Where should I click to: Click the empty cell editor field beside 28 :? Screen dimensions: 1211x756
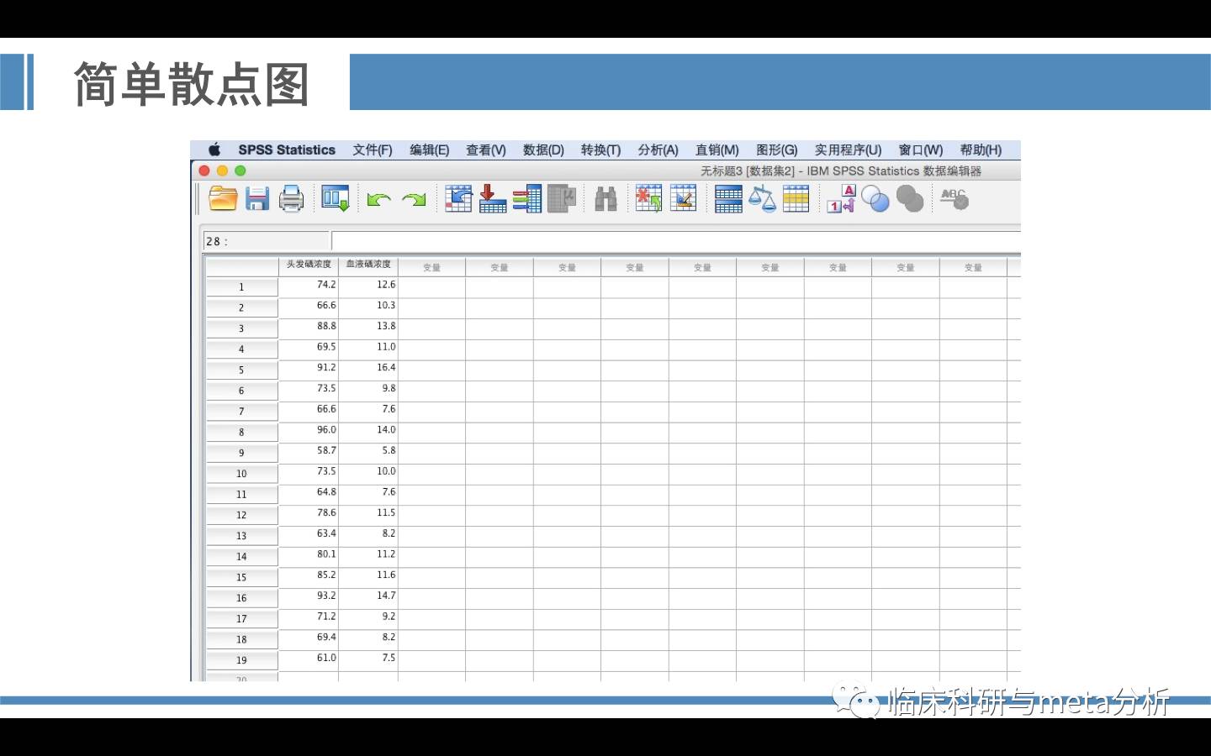pyautogui.click(x=676, y=241)
